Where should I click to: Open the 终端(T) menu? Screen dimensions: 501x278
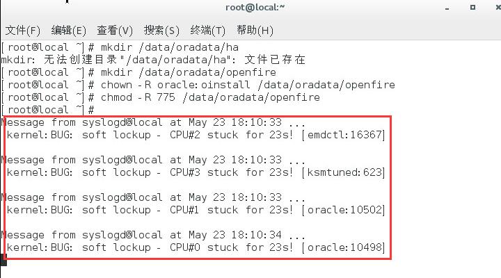pyautogui.click(x=207, y=31)
